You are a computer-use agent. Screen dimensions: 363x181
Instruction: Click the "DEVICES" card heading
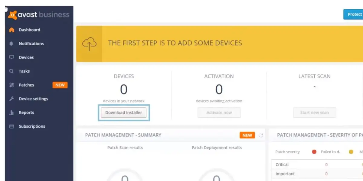124,76
